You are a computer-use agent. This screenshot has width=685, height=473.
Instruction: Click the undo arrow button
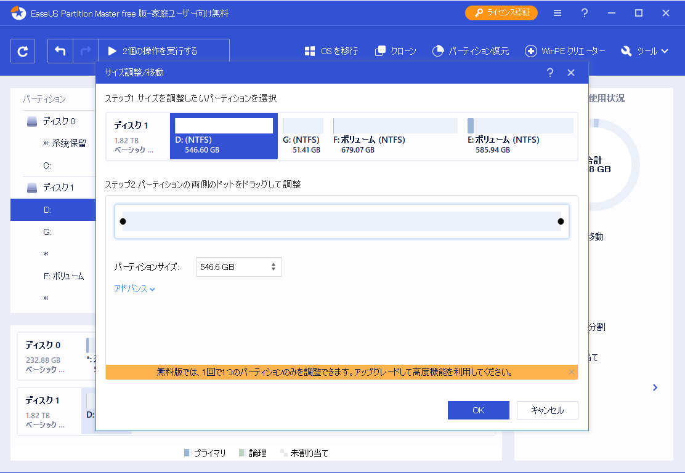(x=60, y=51)
